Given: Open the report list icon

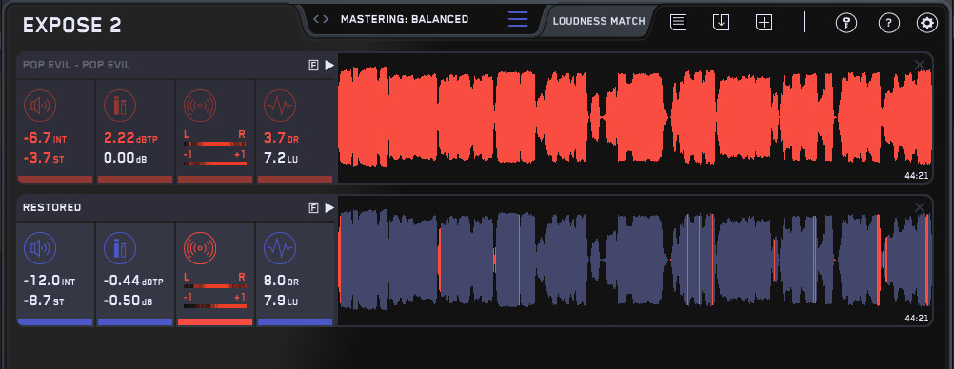Looking at the screenshot, I should [679, 23].
